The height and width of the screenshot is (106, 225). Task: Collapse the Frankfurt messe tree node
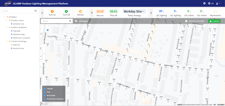point(6,20)
